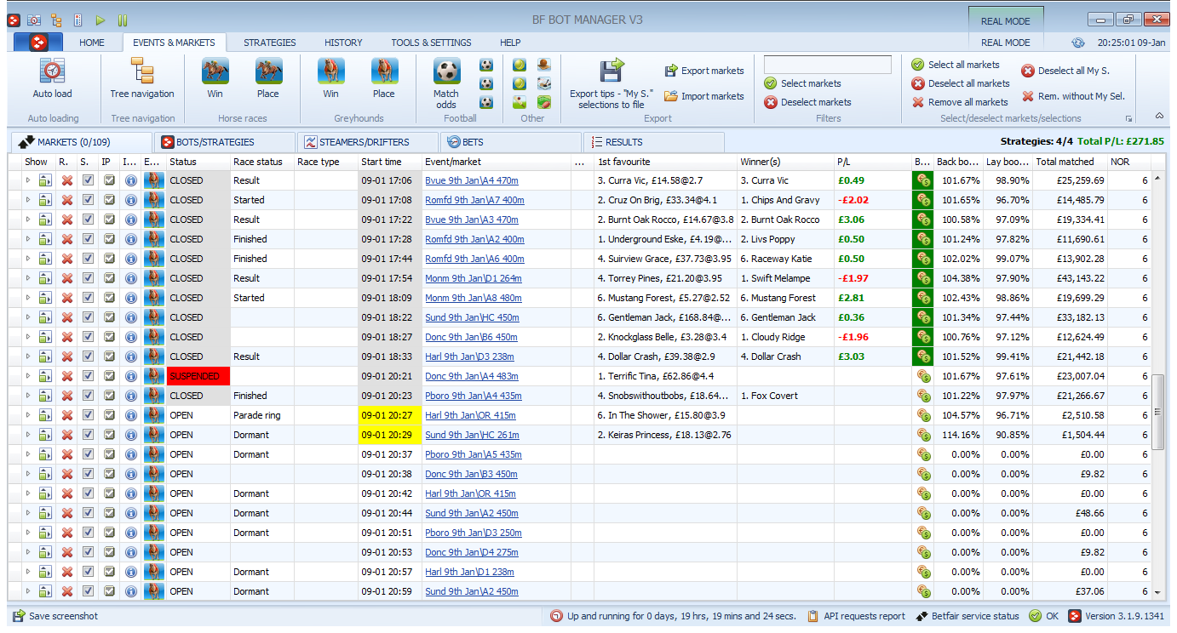This screenshot has height=633, width=1177.
Task: Sort by the P/L column header
Action: pyautogui.click(x=873, y=162)
